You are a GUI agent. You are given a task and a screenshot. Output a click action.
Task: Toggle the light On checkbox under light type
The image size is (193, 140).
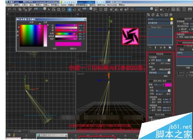tap(149, 60)
